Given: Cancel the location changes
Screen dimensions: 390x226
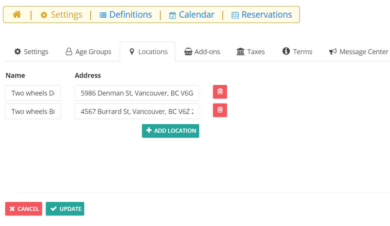Looking at the screenshot, I should 24,209.
